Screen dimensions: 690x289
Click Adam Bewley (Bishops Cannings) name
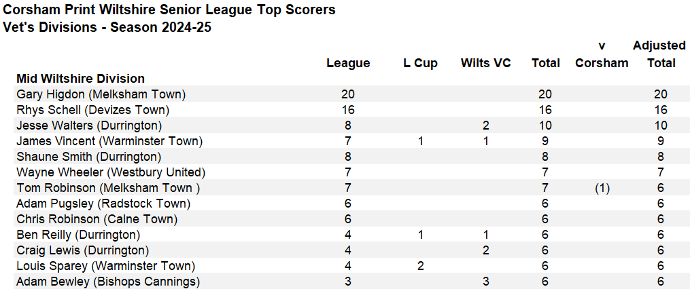(x=108, y=282)
